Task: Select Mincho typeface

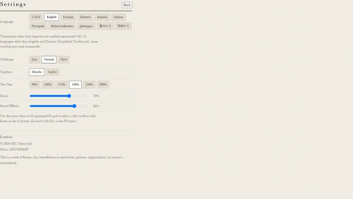Action: [x=37, y=72]
